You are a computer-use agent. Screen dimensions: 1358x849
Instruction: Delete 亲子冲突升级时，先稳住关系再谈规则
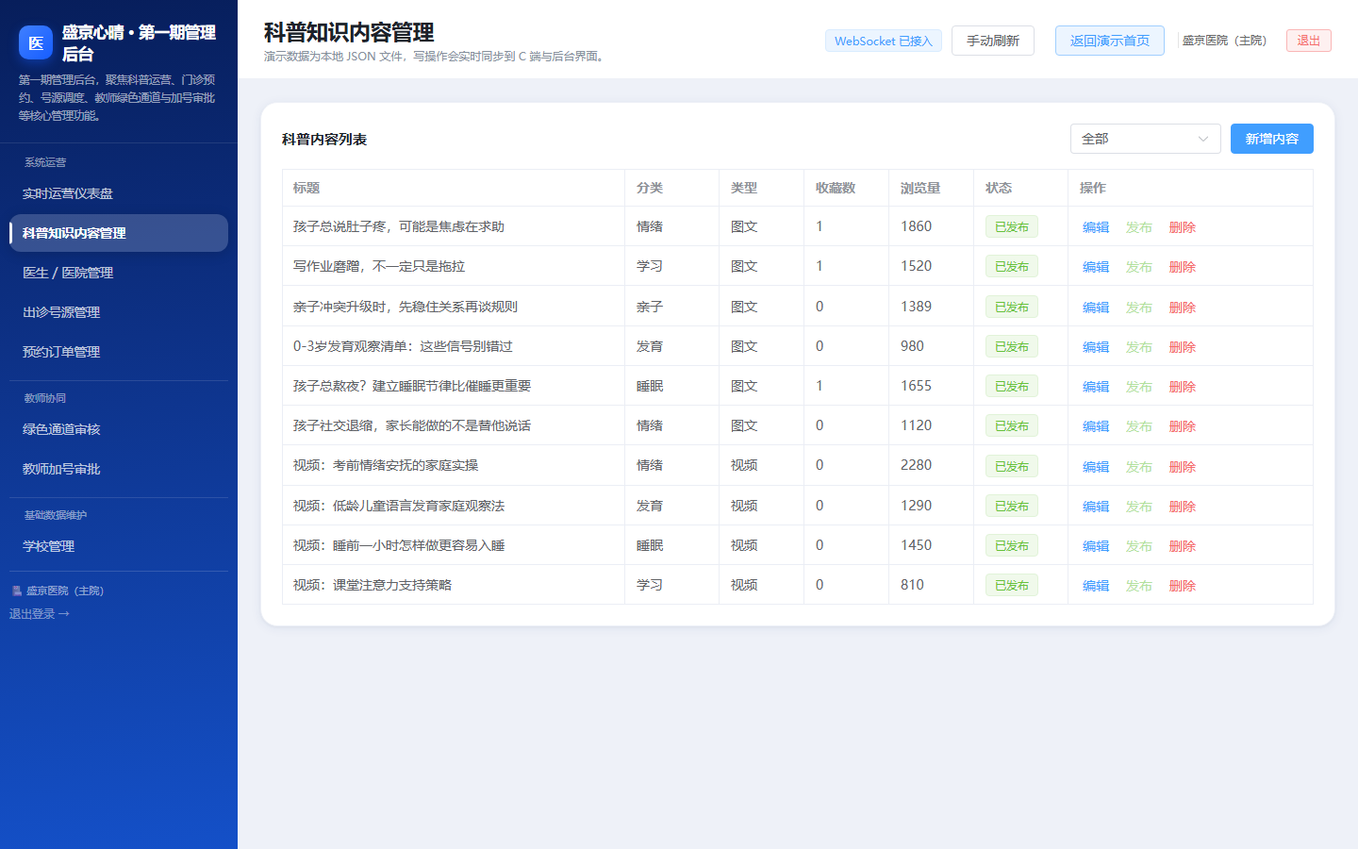(1182, 308)
